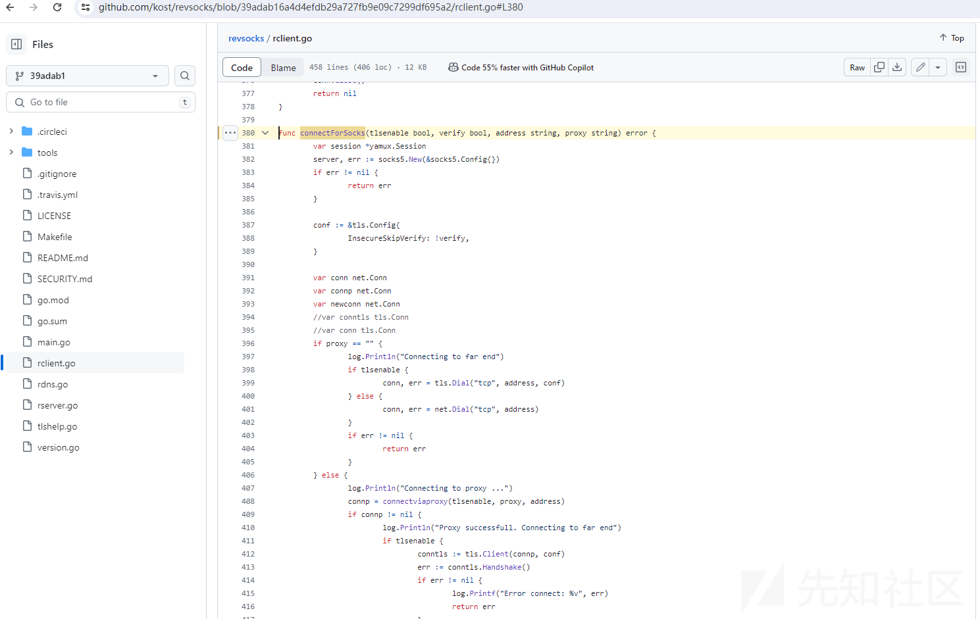Screen dimensions: 980x619
Task: Click line number 396
Action: (x=248, y=343)
